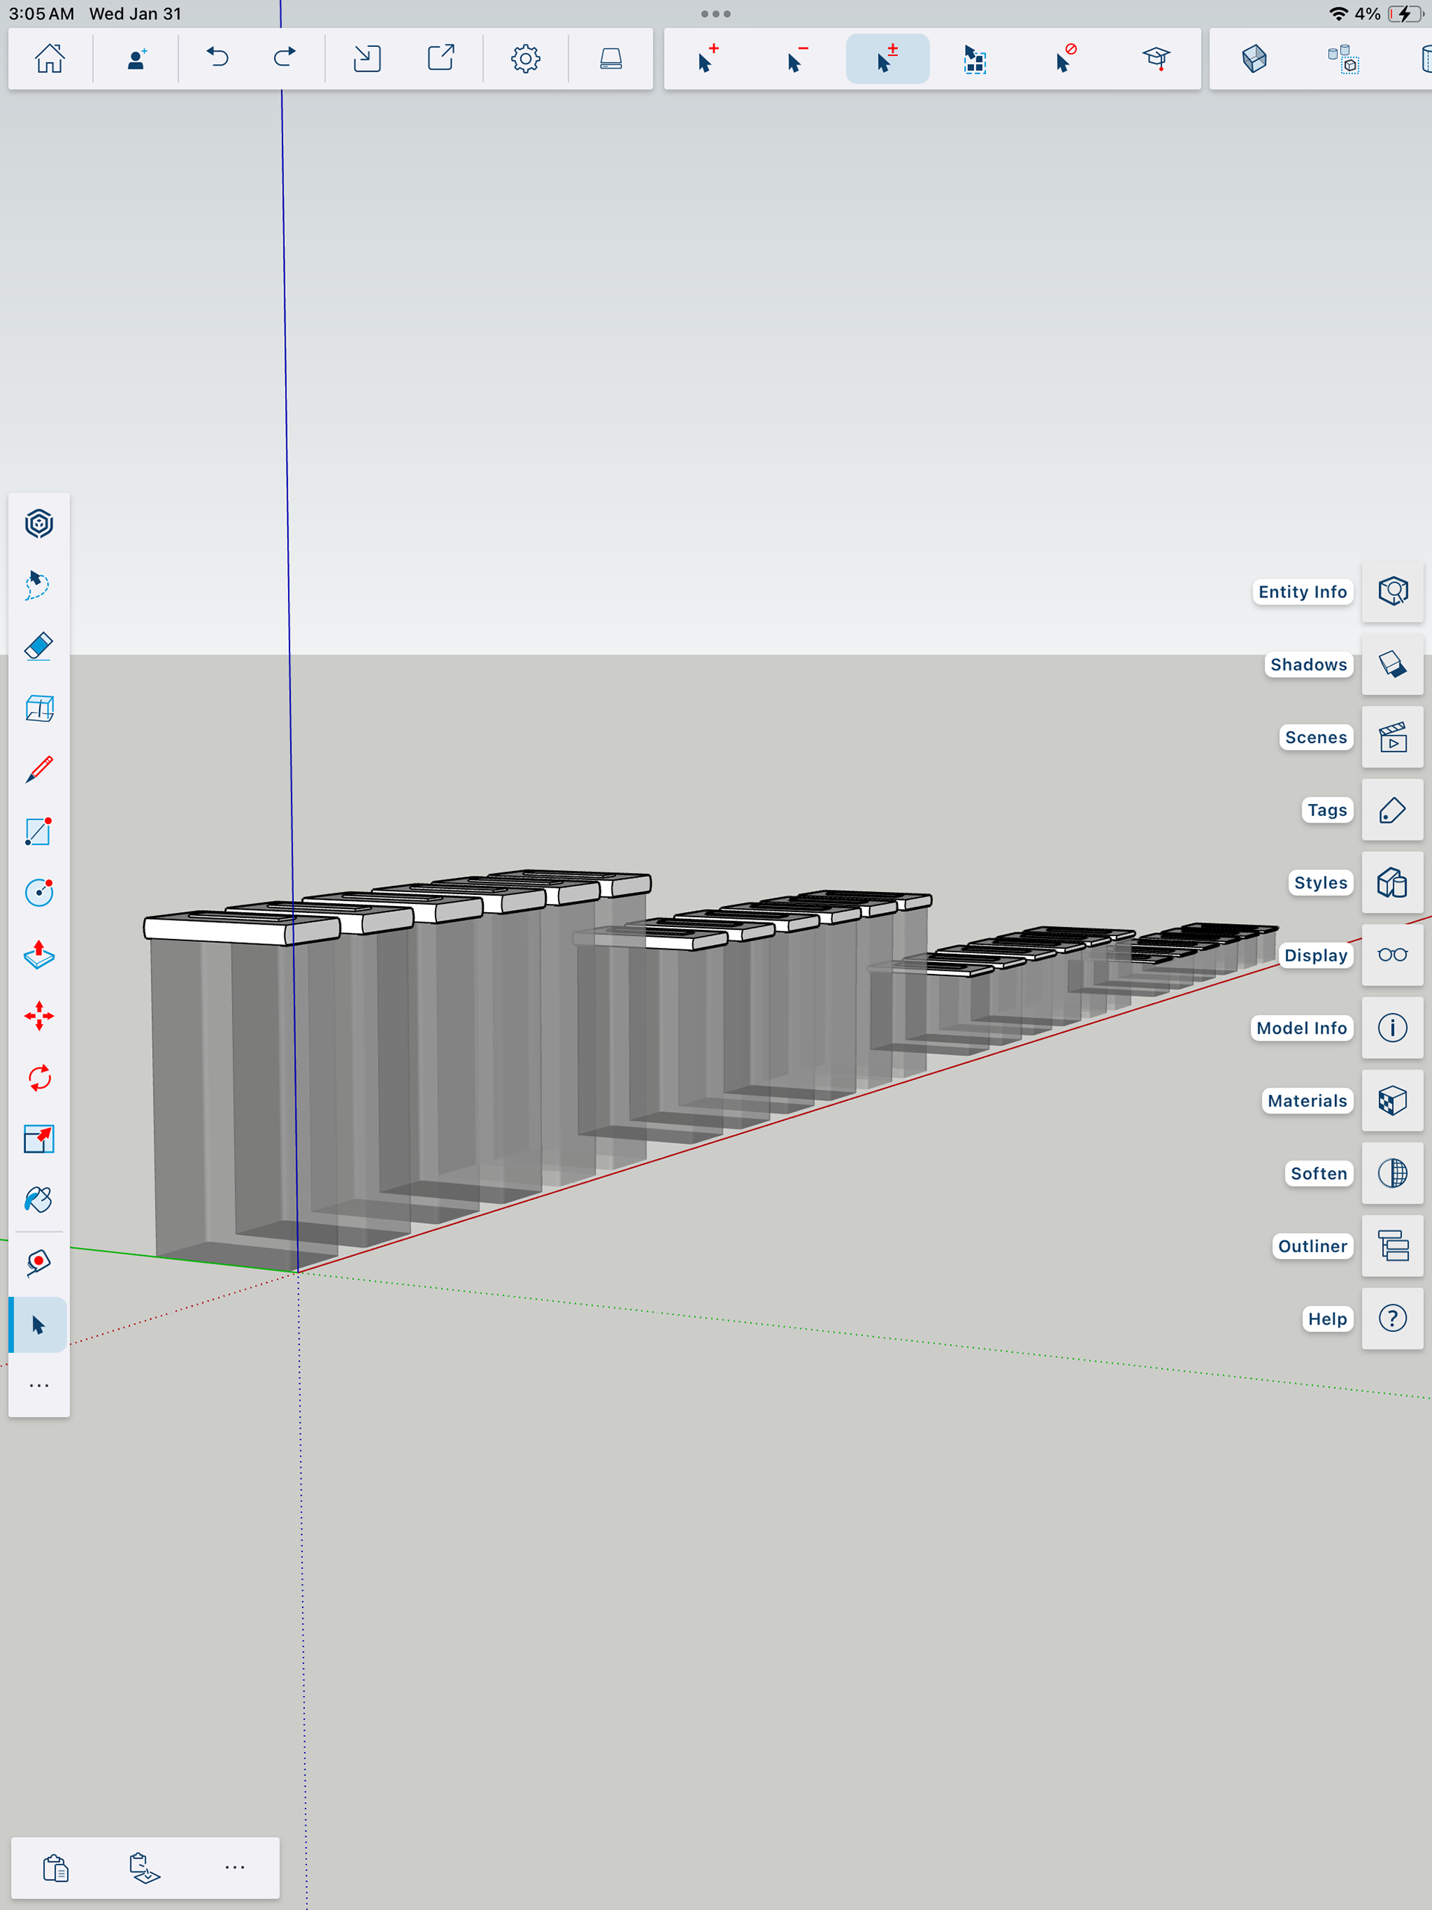Expand more tools in left toolbar
The image size is (1432, 1910).
[x=39, y=1386]
